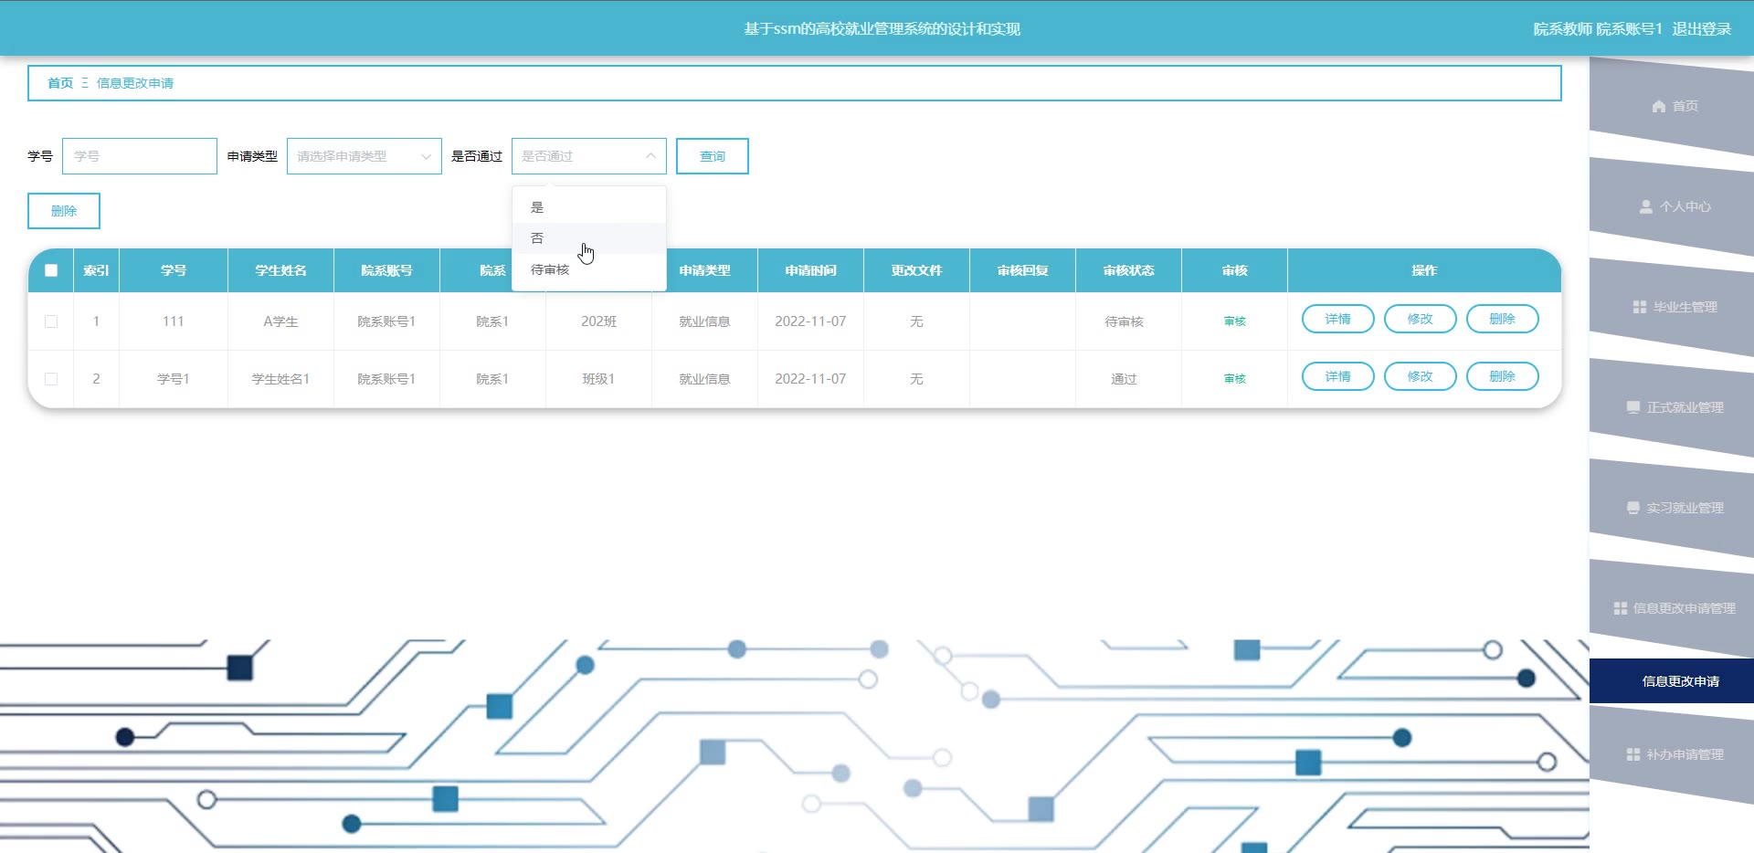Click the person icon beside 个人中心
This screenshot has height=853, width=1754.
point(1645,206)
